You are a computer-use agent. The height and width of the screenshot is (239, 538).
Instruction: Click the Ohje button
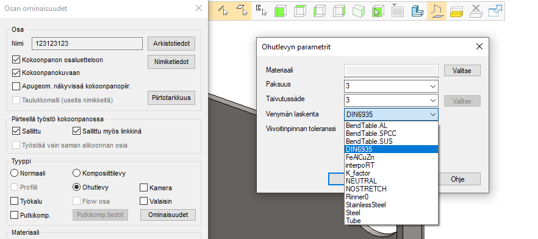(x=457, y=179)
